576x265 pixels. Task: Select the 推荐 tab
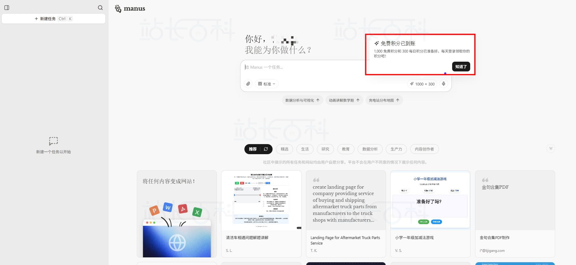253,149
